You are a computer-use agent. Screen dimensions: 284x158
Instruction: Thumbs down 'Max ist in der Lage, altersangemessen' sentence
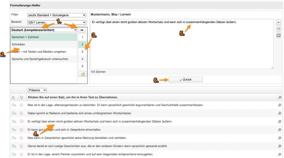tap(21, 105)
